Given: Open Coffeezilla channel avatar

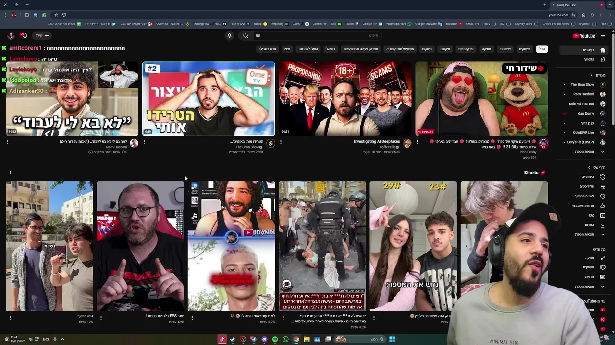Looking at the screenshot, I should 407,143.
